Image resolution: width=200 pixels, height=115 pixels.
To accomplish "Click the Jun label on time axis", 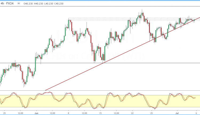I will coord(37,113).
